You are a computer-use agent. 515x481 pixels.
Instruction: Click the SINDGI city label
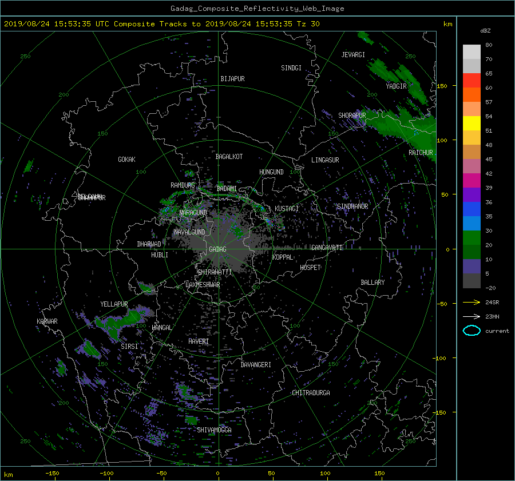coord(291,68)
